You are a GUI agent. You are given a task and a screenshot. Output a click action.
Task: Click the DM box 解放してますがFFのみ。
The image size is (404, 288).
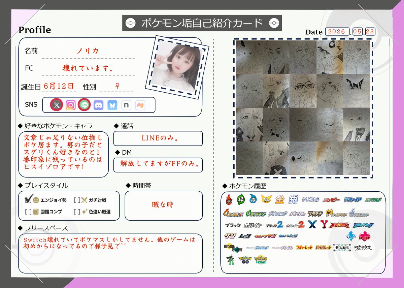158,165
